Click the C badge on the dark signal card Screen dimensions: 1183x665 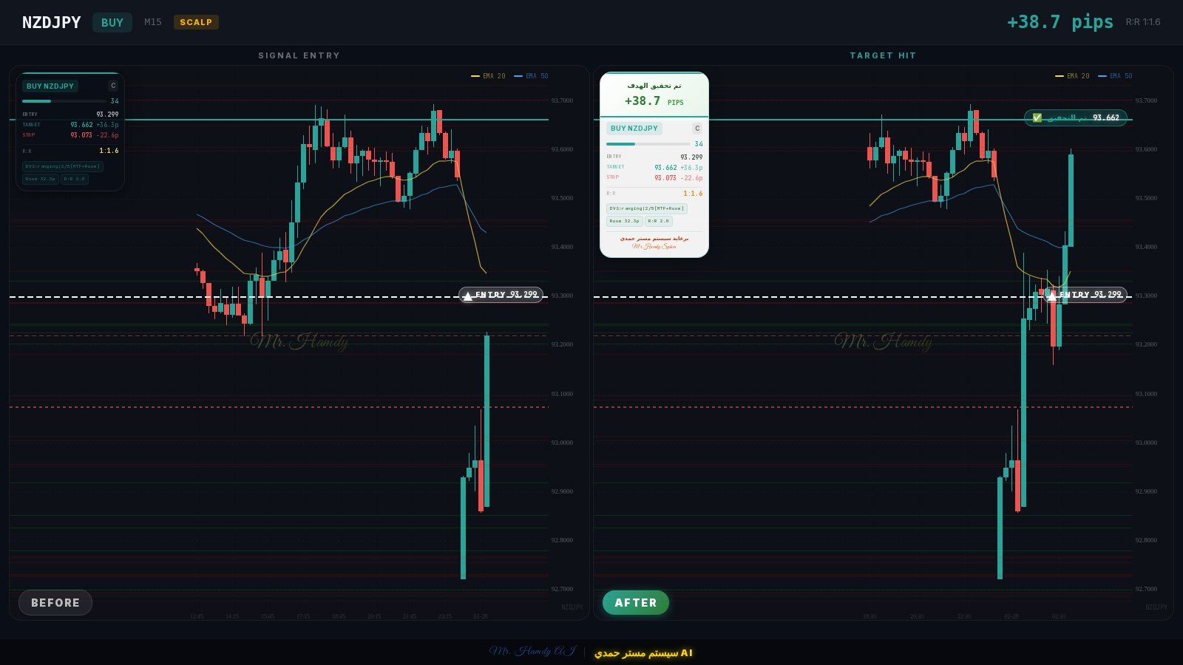(x=113, y=86)
